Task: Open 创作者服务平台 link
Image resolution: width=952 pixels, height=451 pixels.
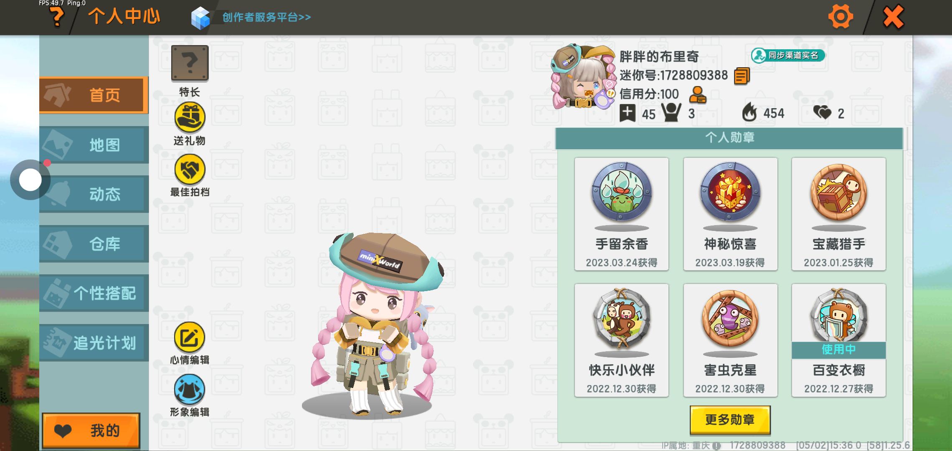Action: point(266,17)
